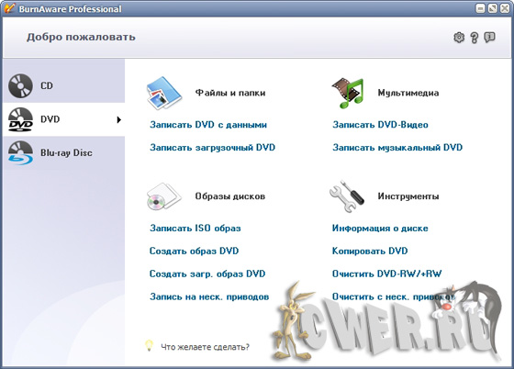Close the BurnAware Professional window

coord(505,8)
